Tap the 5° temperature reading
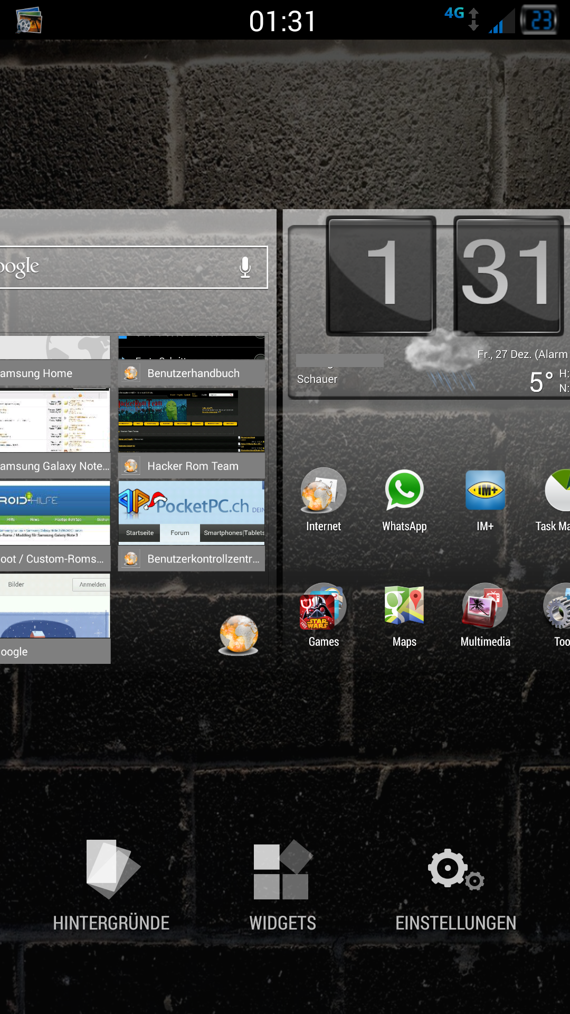 coord(541,382)
